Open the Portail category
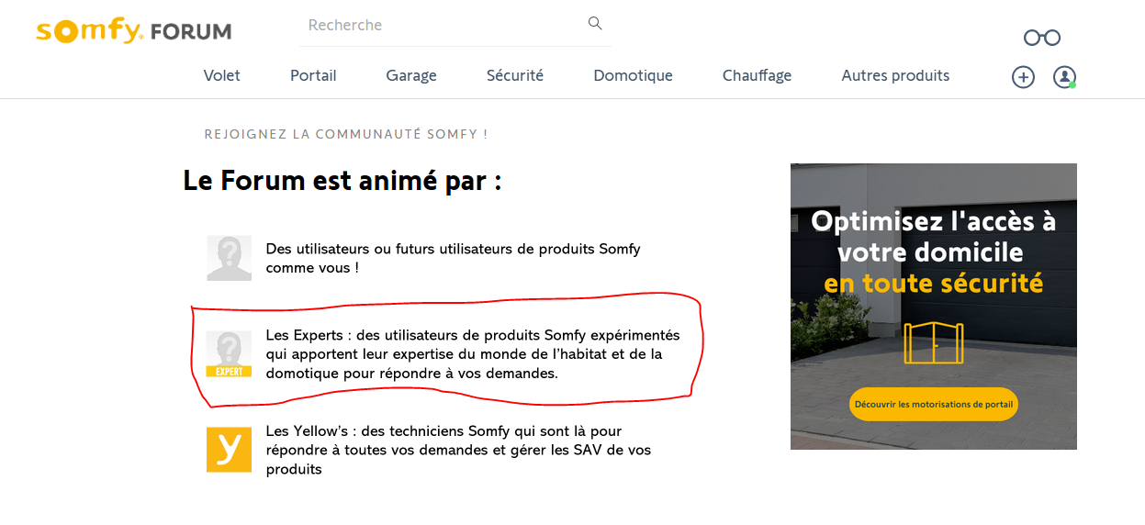This screenshot has width=1145, height=525. [x=313, y=76]
